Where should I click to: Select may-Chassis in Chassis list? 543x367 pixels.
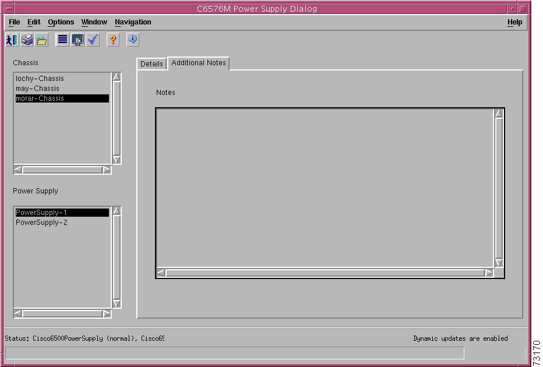point(62,89)
